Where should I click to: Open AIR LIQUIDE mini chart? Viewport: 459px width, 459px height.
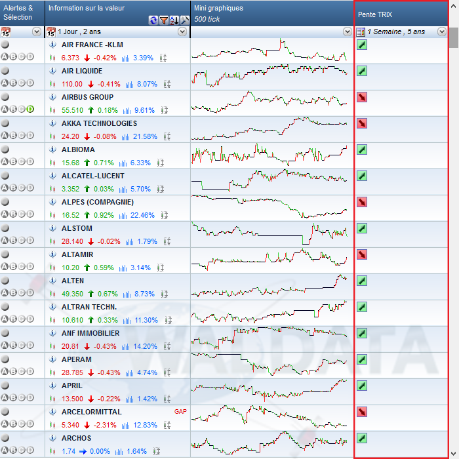pos(269,76)
